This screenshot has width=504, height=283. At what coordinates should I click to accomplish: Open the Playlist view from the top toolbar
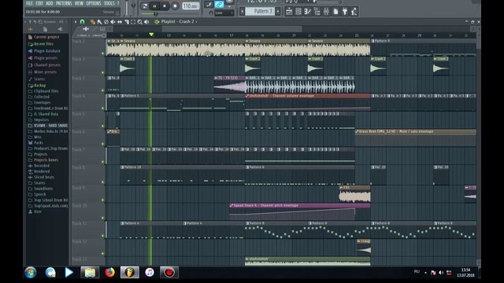(x=289, y=12)
